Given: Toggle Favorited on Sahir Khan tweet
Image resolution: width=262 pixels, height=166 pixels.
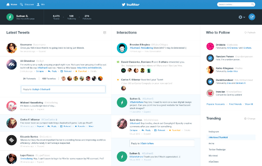Looking at the screenshot, I should [x=175, y=130].
